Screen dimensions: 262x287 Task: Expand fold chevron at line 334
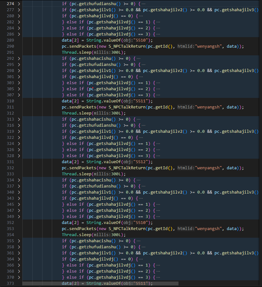(19, 180)
